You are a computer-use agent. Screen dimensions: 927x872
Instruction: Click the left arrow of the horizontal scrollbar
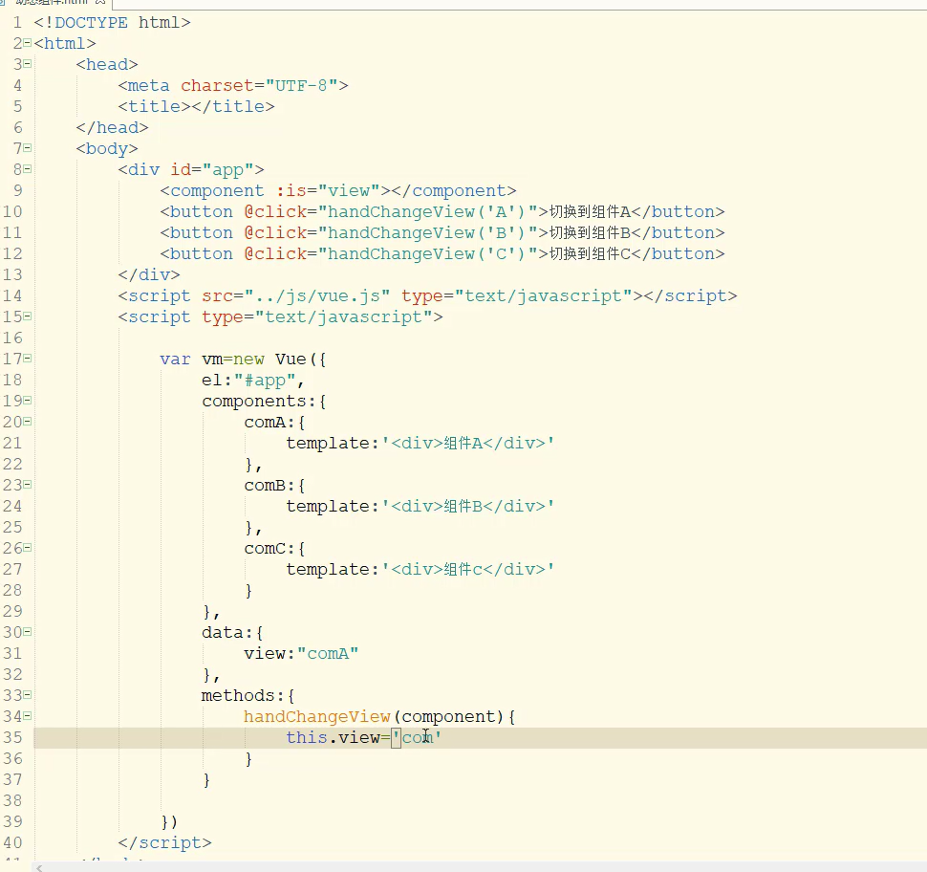[39, 868]
